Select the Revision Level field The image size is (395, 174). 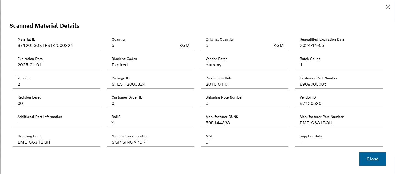[x=56, y=101]
